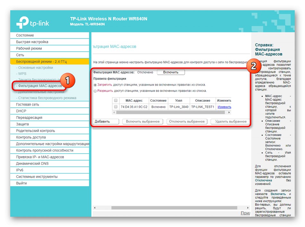This screenshot has height=227, width=305.
Task: Expand Привязка IP- и MAC-адресов section
Action: click(49, 157)
